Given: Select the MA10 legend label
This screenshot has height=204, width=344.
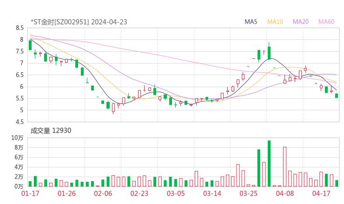Looking at the screenshot, I should 275,22.
